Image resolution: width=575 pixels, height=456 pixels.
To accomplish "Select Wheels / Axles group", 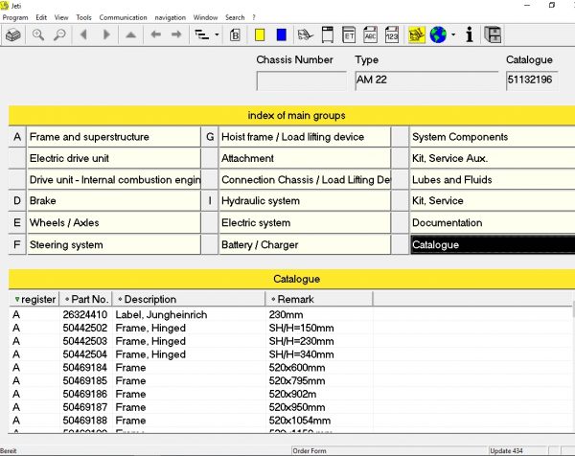I will pyautogui.click(x=114, y=223).
